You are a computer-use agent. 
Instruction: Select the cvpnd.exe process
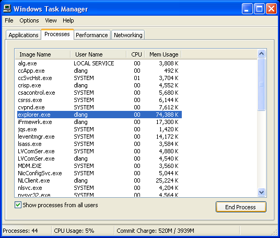tap(99, 107)
